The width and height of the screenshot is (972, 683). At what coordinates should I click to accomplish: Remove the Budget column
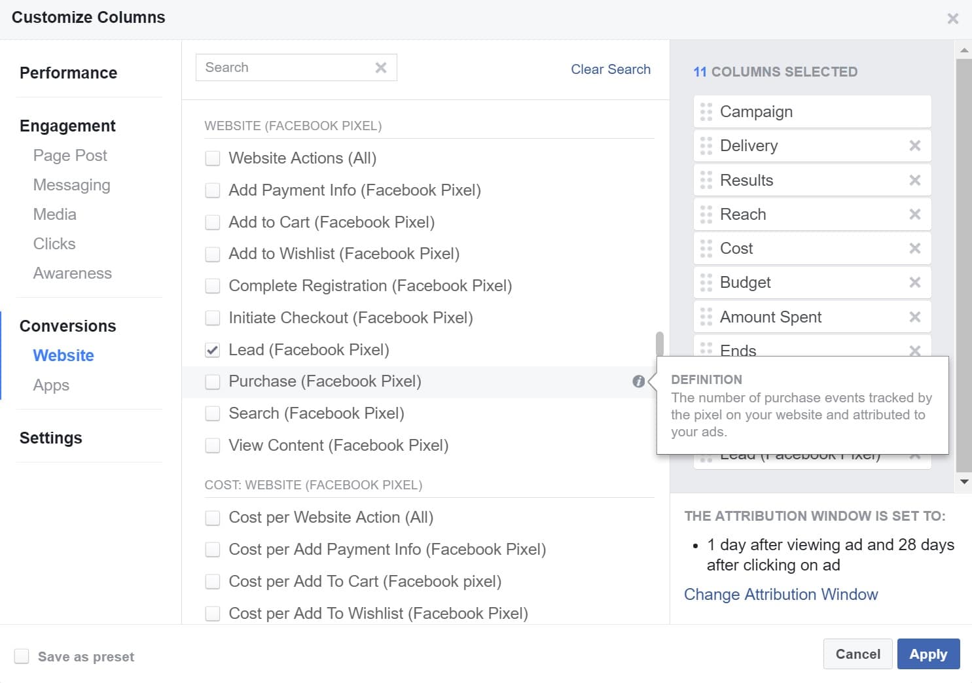click(914, 282)
